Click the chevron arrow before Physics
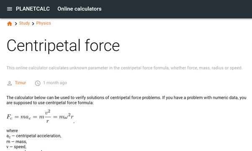 pyautogui.click(x=33, y=24)
